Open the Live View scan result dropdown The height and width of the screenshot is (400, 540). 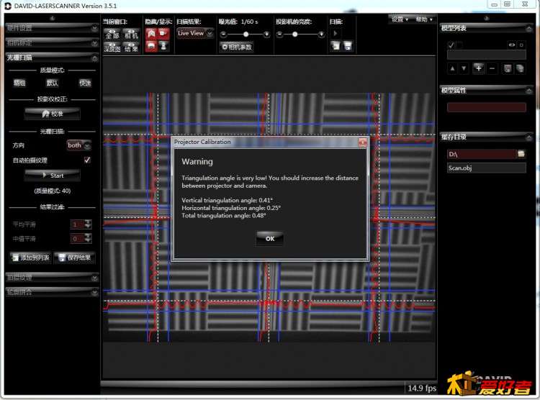click(194, 33)
